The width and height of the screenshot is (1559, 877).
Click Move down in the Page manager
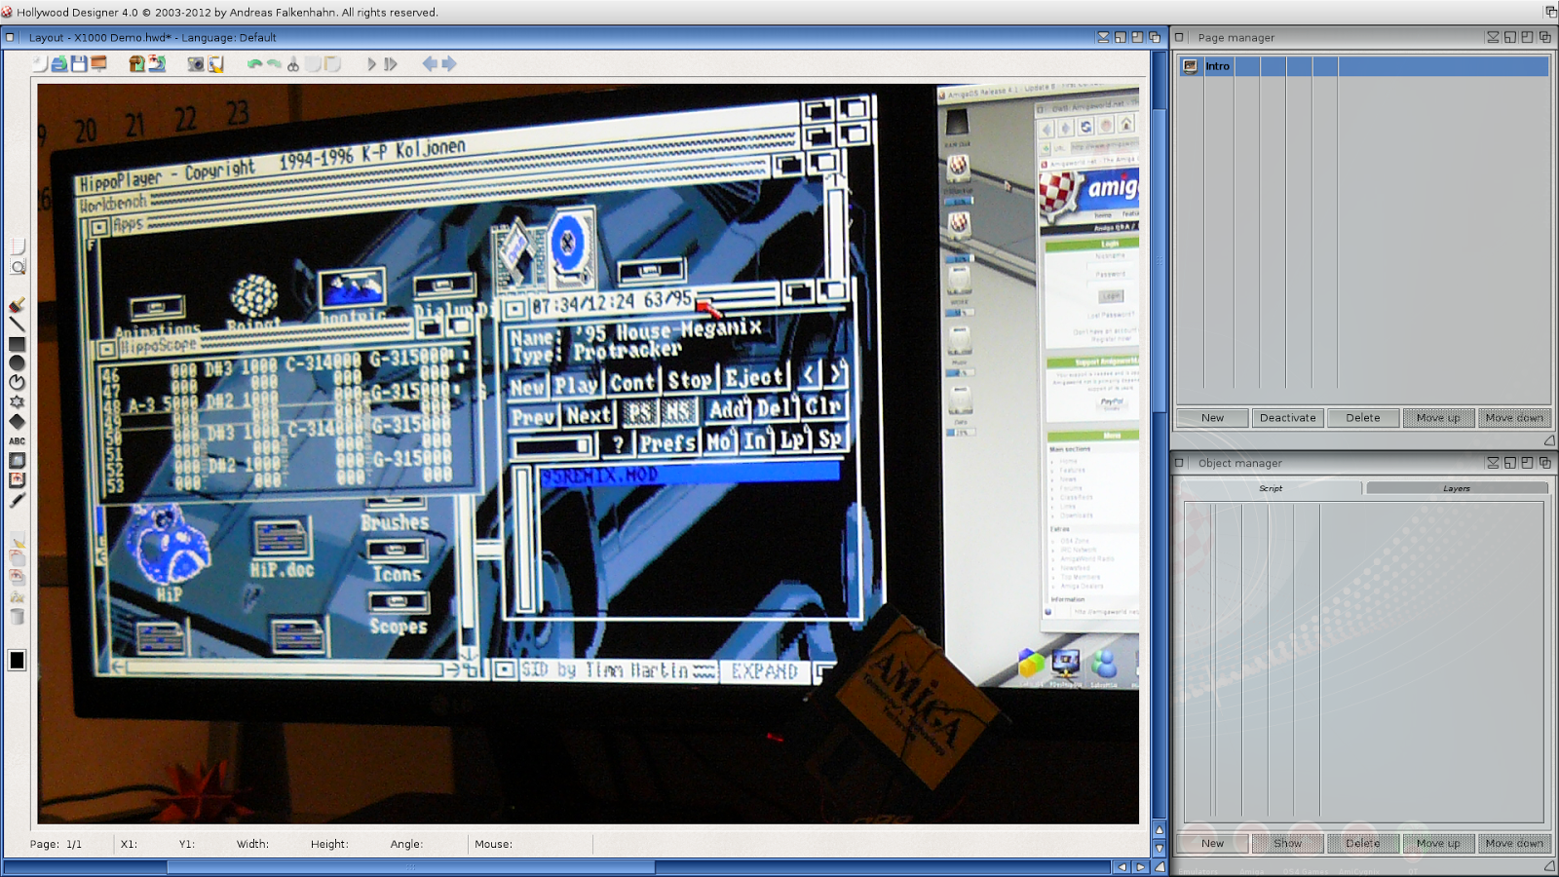[x=1514, y=418]
